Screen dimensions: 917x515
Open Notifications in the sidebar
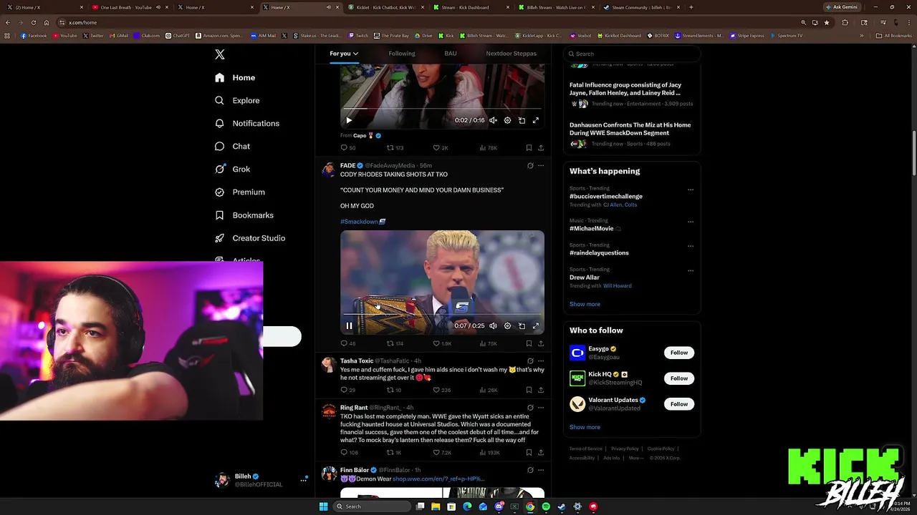(x=247, y=123)
